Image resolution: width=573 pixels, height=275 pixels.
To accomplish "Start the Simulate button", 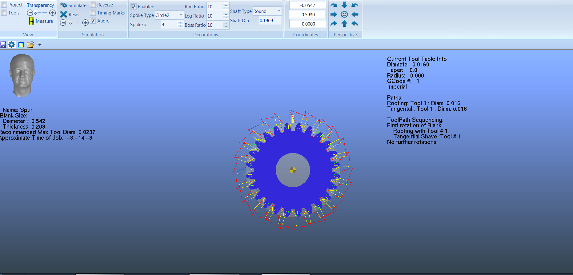I will click(x=74, y=5).
